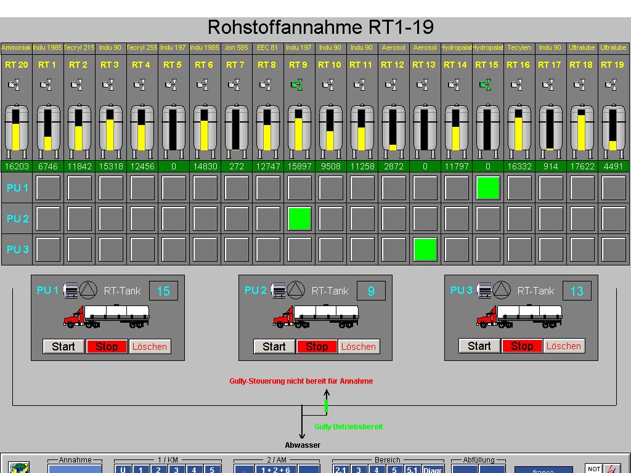Click the RT 1 valve icon
The height and width of the screenshot is (473, 631).
(x=46, y=84)
